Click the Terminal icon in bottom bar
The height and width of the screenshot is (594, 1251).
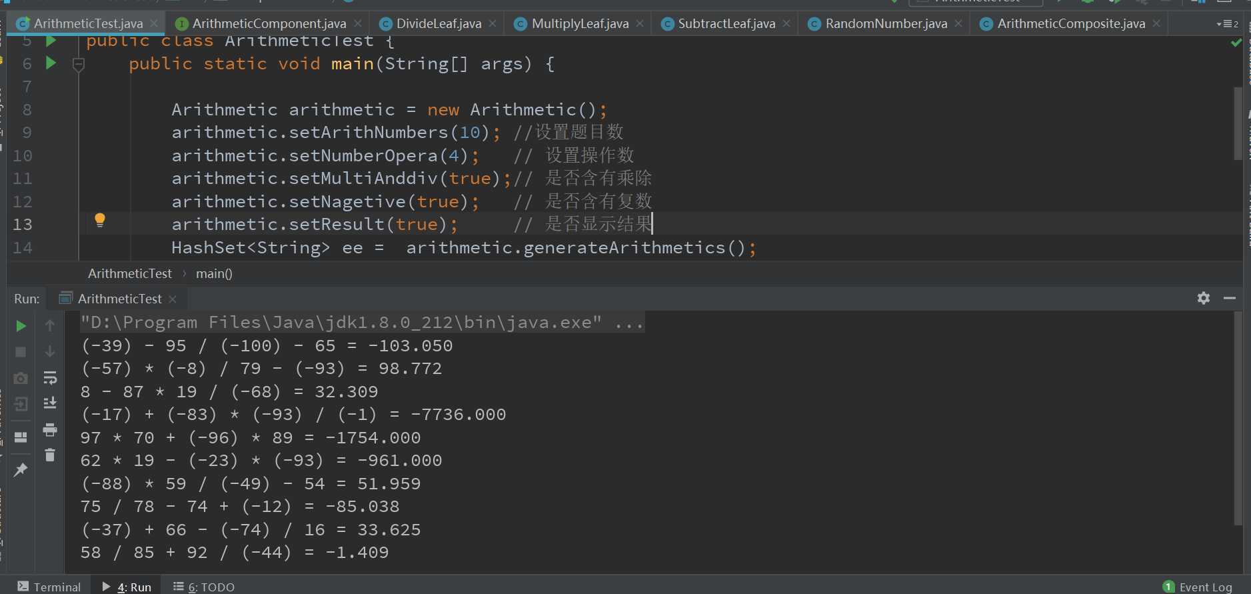click(23, 587)
